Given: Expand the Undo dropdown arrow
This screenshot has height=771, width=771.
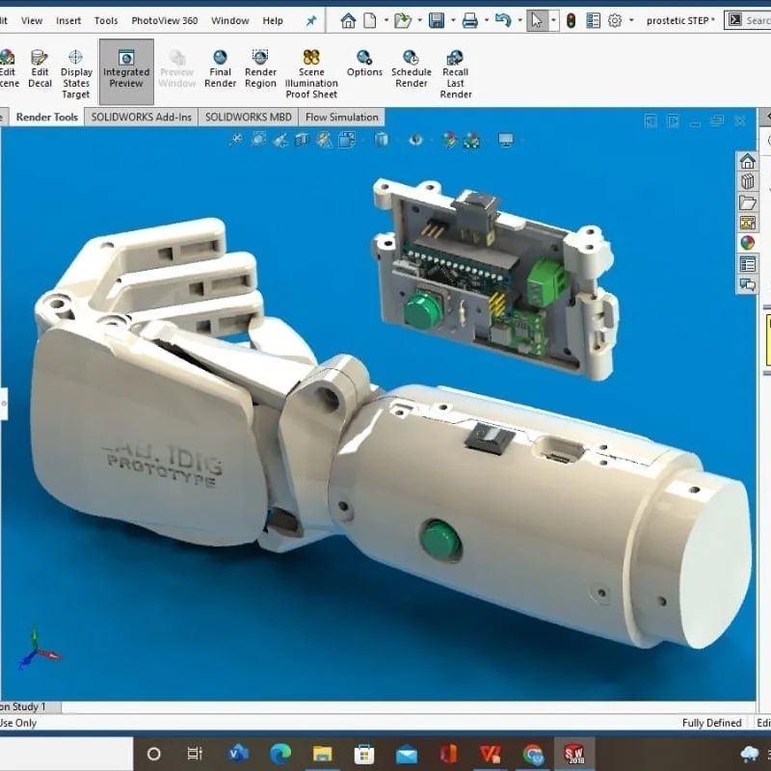Looking at the screenshot, I should [x=518, y=21].
